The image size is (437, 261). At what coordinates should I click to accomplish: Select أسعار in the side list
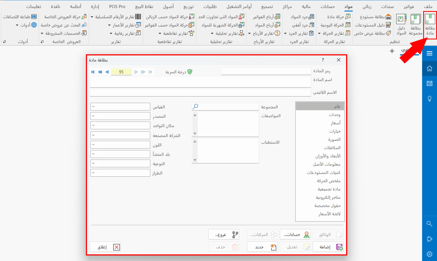click(x=320, y=123)
